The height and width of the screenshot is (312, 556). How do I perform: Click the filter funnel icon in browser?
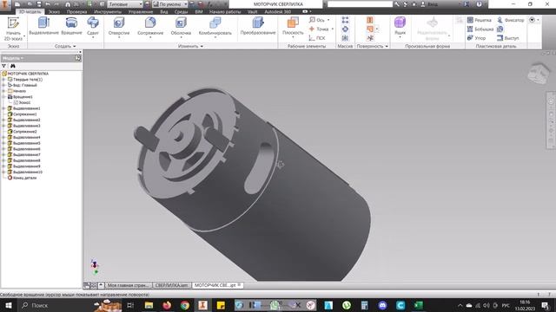tap(3, 66)
